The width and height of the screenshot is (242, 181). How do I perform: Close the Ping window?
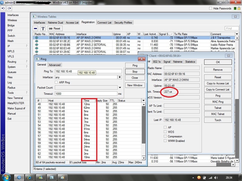point(141,59)
